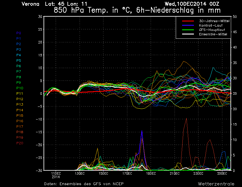
Task: Click the red 30-Jahres-Mittel legend line
Action: coord(188,21)
